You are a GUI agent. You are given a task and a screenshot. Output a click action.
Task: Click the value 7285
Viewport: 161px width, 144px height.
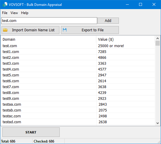[102, 52]
